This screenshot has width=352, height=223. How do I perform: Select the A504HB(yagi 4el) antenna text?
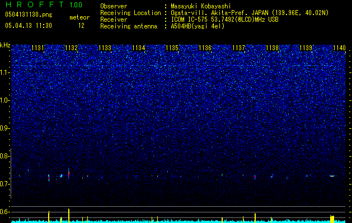pyautogui.click(x=198, y=26)
